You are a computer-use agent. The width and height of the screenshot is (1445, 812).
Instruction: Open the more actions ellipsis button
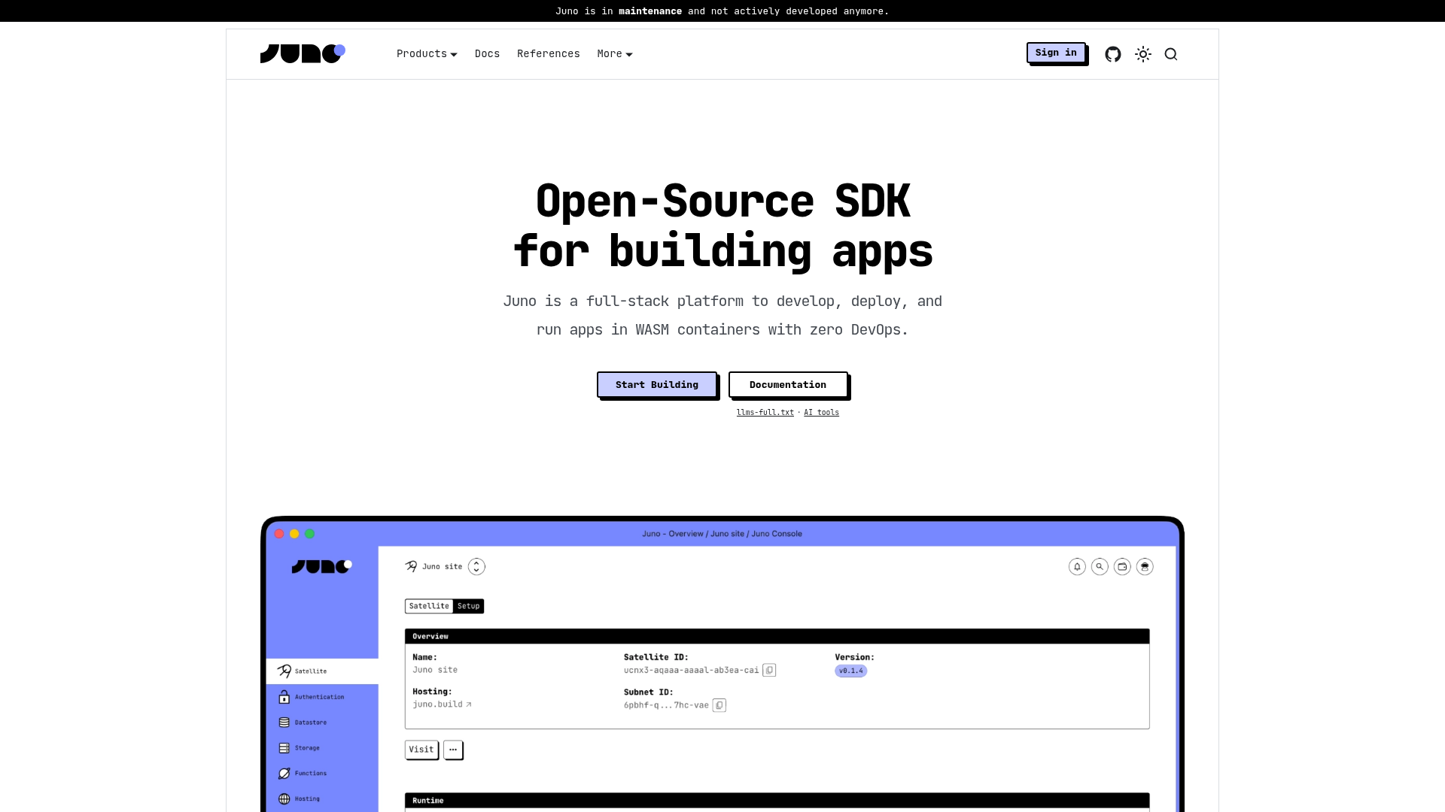tap(453, 750)
